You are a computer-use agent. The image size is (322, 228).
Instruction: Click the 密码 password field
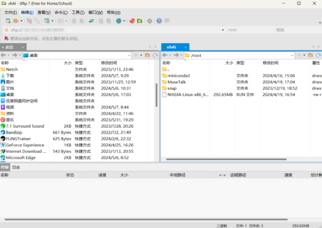pyautogui.click(x=298, y=30)
